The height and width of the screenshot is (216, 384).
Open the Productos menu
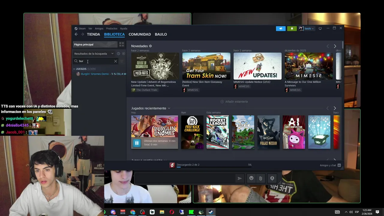coord(112,28)
